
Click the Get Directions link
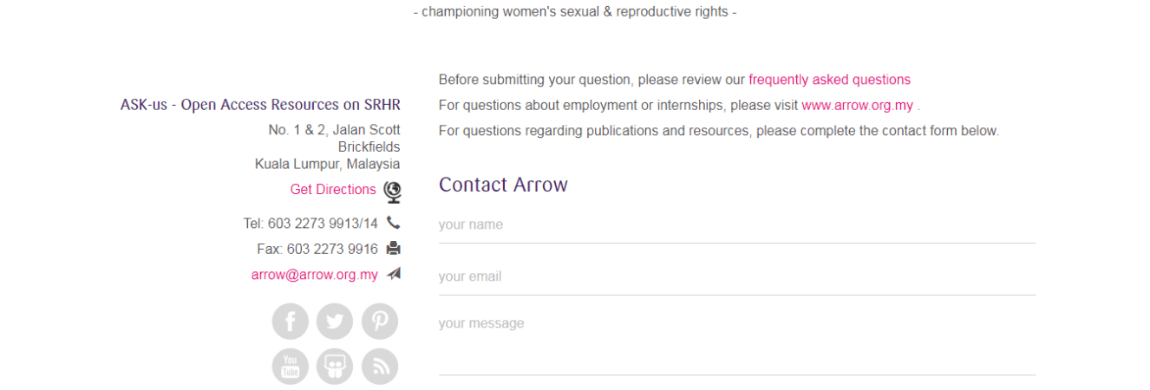333,190
